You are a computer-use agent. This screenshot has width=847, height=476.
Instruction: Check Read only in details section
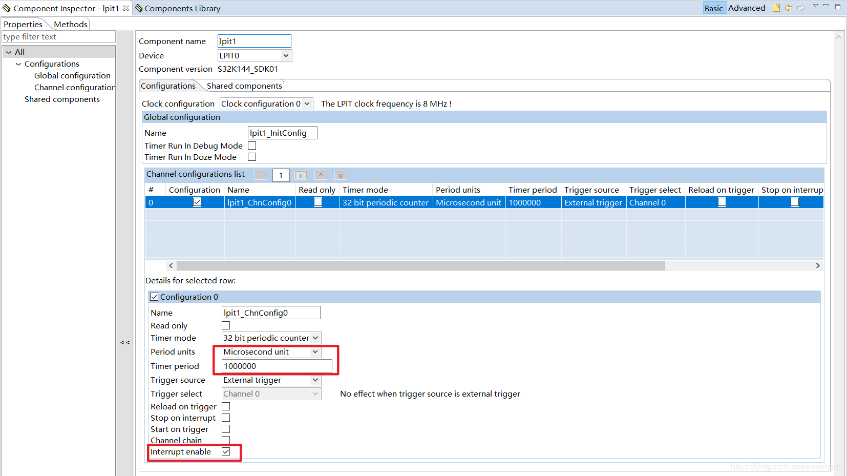click(226, 325)
